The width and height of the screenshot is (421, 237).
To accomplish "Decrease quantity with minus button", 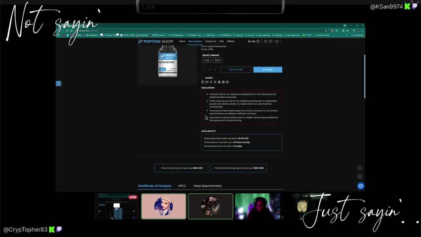I will [x=205, y=69].
